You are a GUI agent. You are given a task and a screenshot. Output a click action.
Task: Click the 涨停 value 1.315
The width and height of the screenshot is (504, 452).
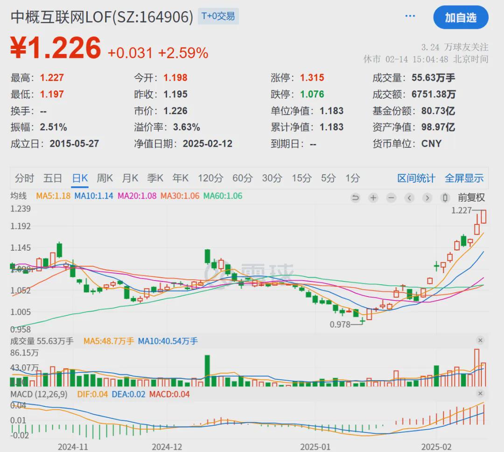pos(312,78)
